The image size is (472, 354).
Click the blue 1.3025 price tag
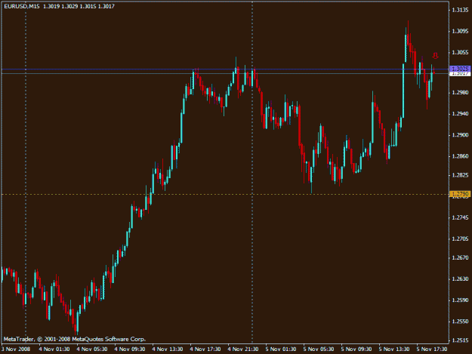click(x=460, y=69)
